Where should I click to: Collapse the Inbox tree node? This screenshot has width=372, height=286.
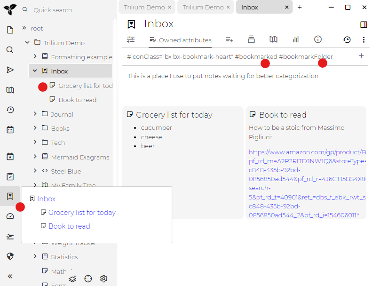click(x=35, y=71)
